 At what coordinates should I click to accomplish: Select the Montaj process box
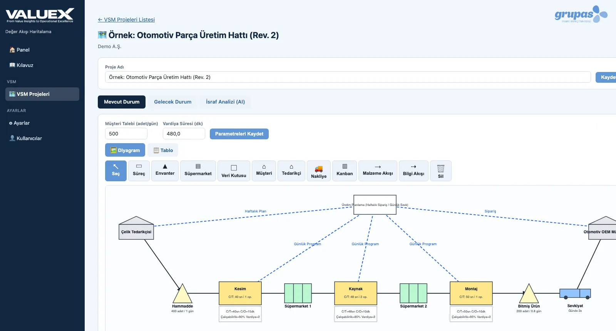coord(471,293)
